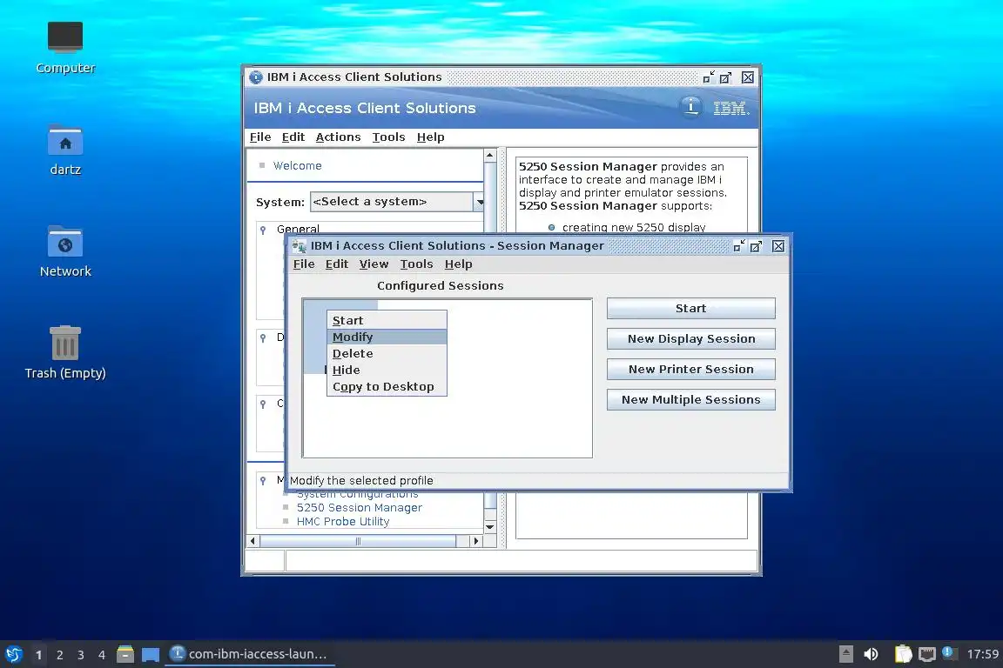Click the notification tray icon beside clock
Screen dimensions: 1003x668
tap(949, 652)
